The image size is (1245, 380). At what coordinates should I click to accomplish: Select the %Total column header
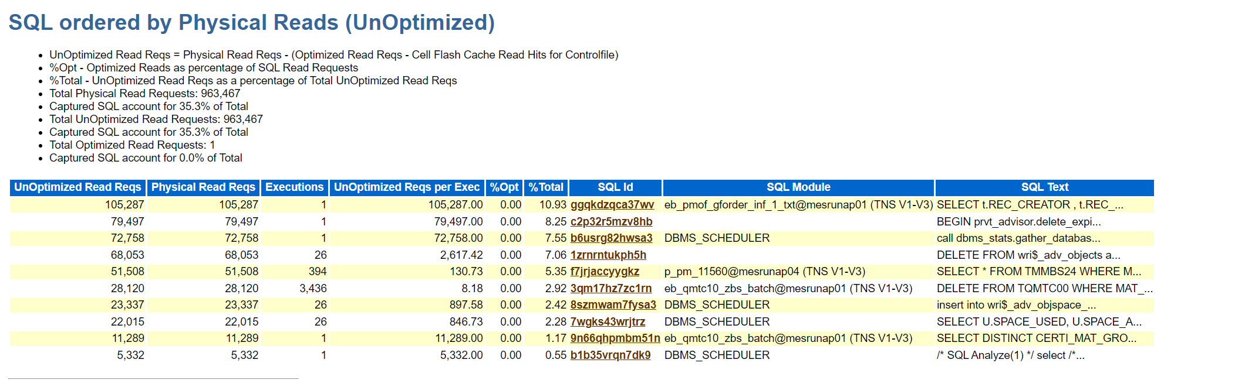click(546, 187)
